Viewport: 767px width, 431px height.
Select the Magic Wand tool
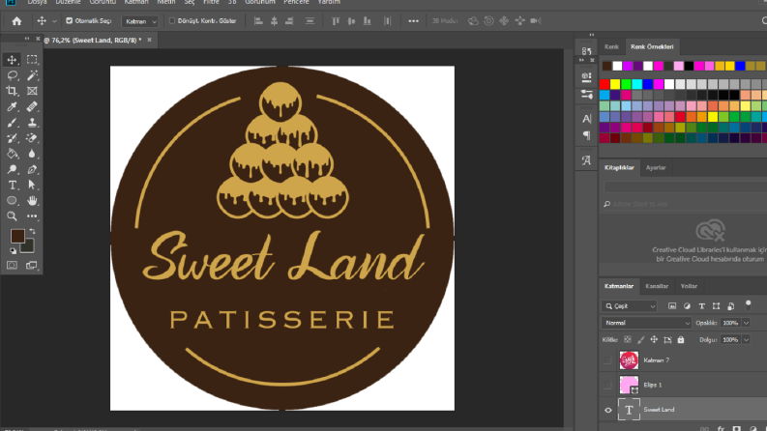point(32,75)
